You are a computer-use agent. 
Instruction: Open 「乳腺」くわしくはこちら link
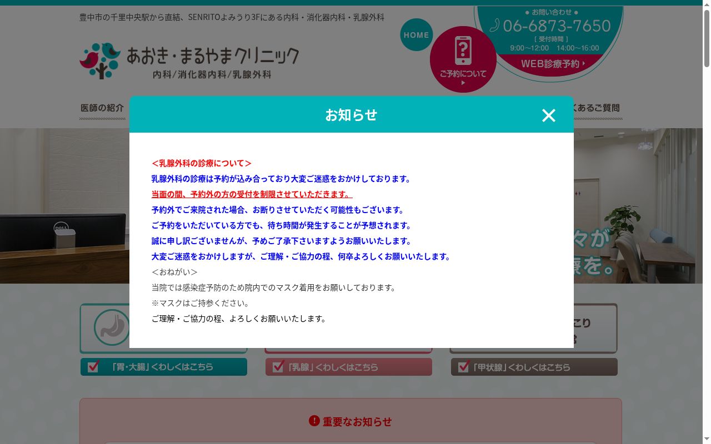click(x=349, y=367)
